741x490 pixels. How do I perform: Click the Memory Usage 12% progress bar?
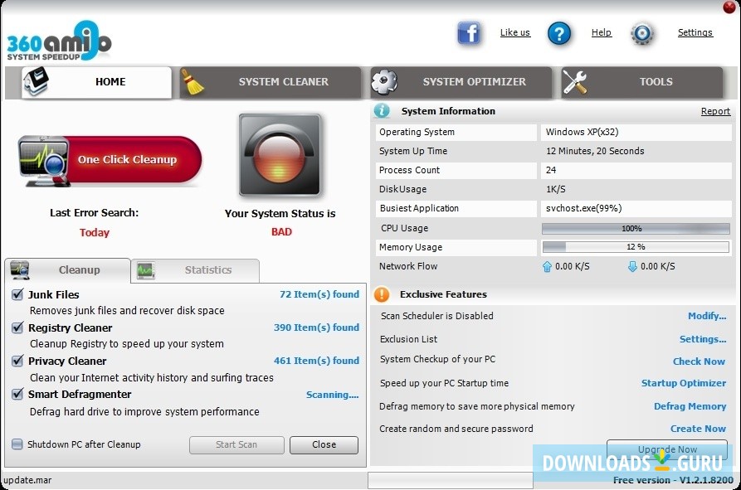[636, 247]
